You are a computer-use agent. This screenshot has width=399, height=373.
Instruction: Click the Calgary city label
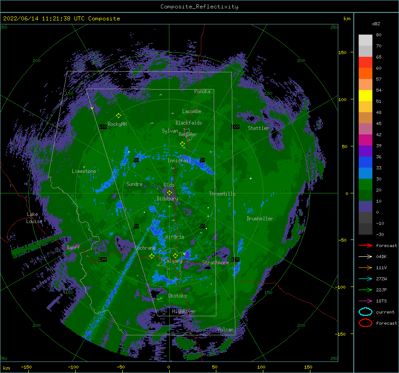point(173,261)
